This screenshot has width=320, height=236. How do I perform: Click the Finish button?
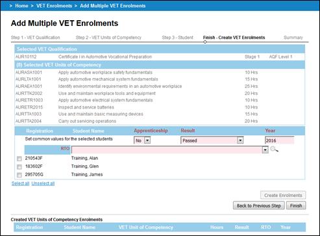296,205
